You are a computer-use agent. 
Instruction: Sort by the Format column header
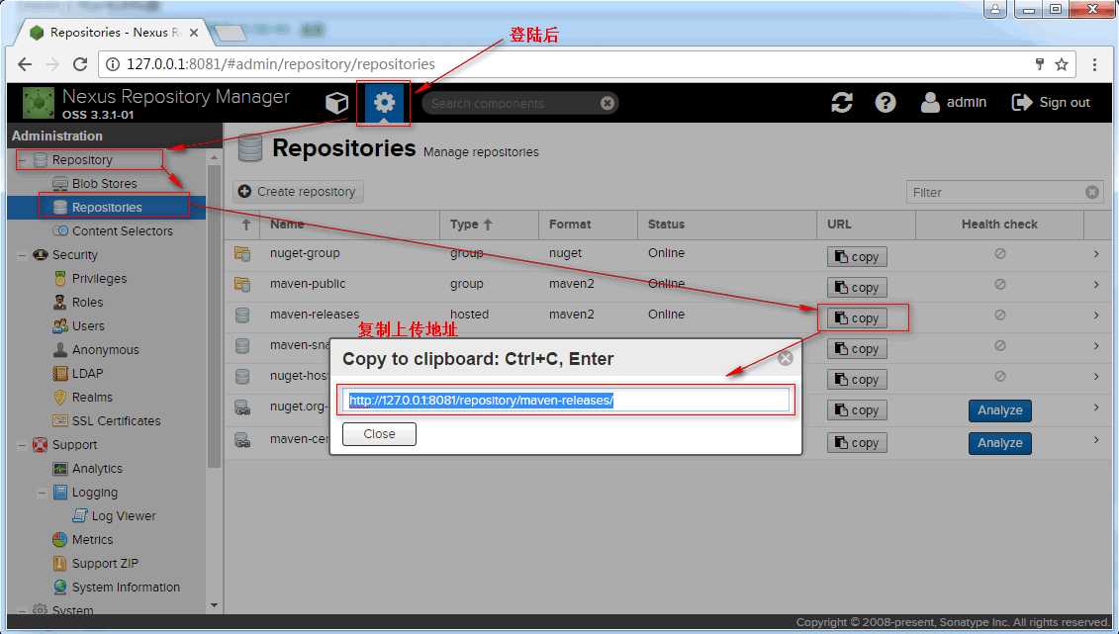click(588, 224)
